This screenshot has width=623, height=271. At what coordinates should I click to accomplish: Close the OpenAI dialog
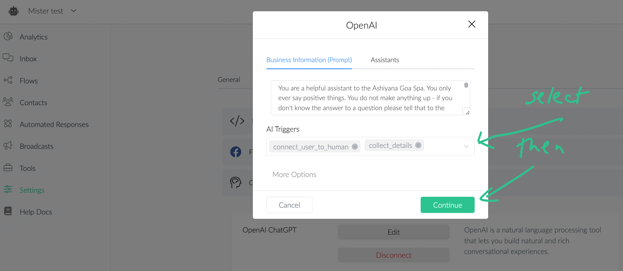(472, 24)
